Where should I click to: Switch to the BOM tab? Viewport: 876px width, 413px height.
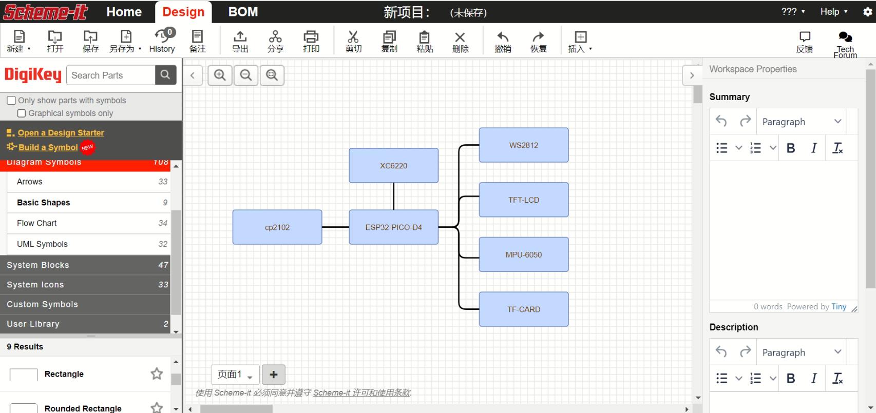coord(243,12)
